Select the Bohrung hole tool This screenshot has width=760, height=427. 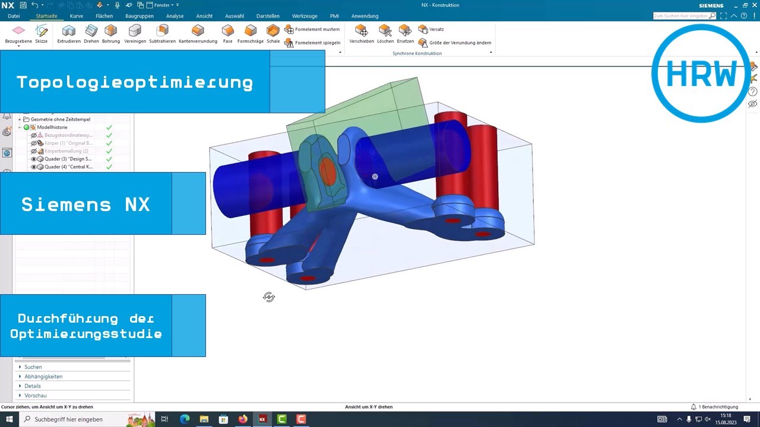click(x=110, y=34)
